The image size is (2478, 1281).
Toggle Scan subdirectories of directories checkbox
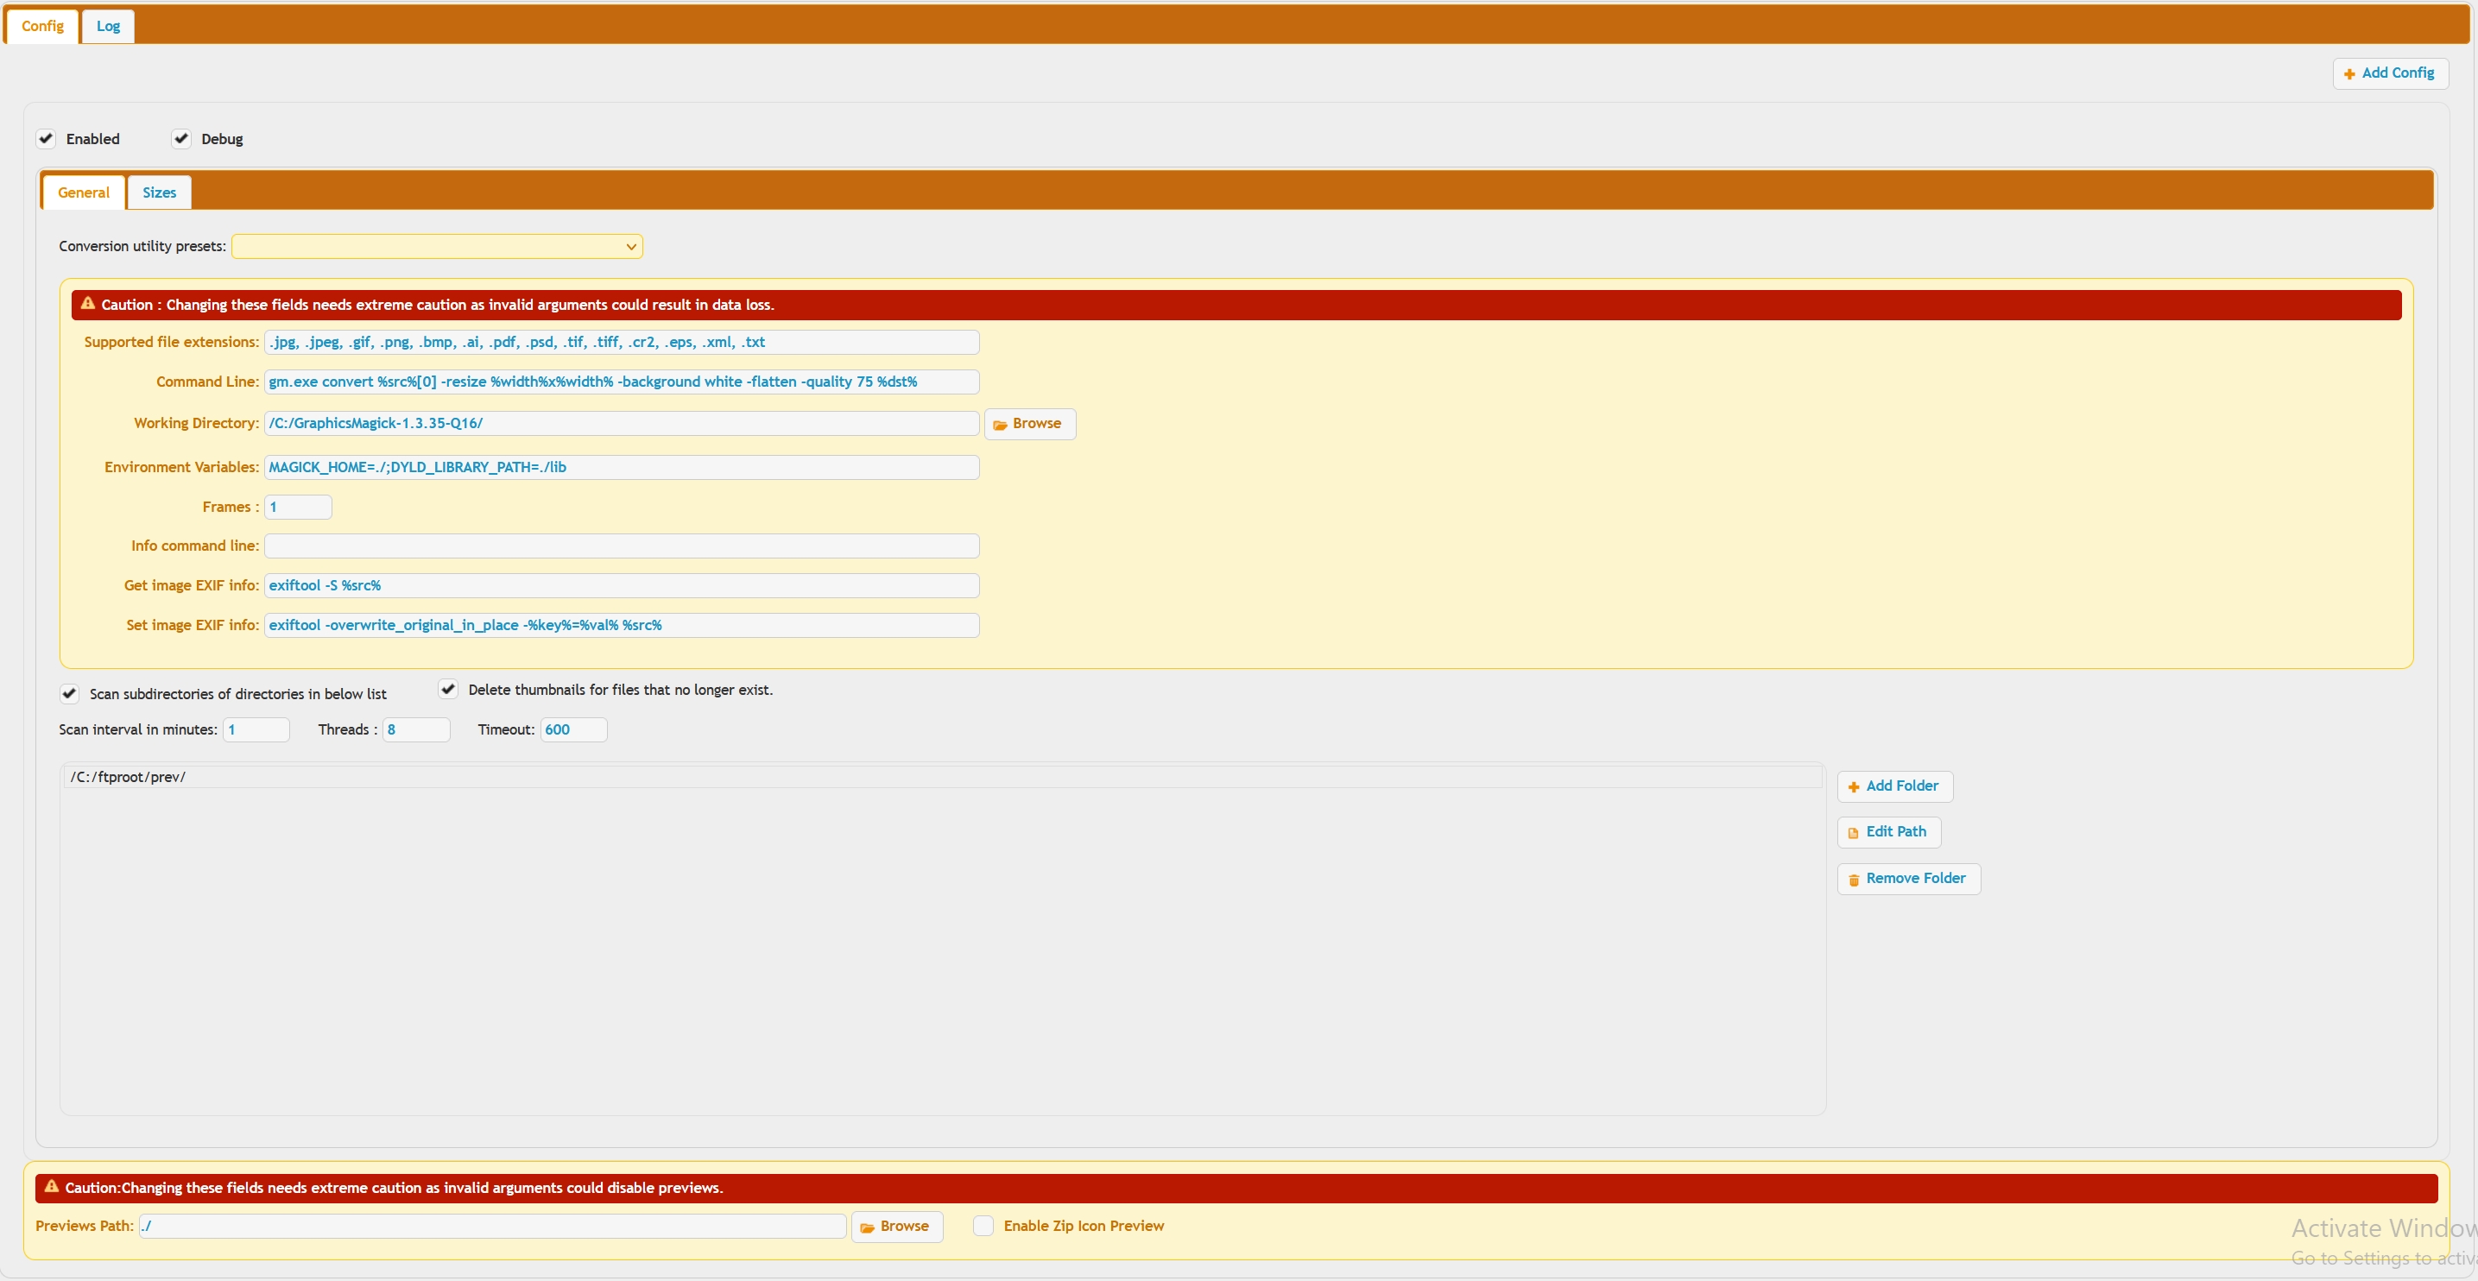69,693
